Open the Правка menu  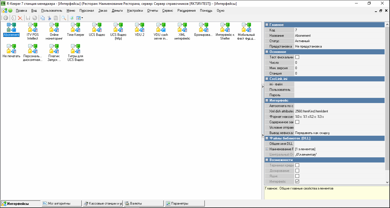tap(21, 11)
